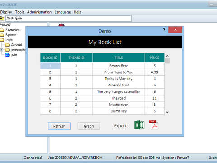Select the Brown Bear title cell
This screenshot has height=163, width=217.
pyautogui.click(x=118, y=66)
